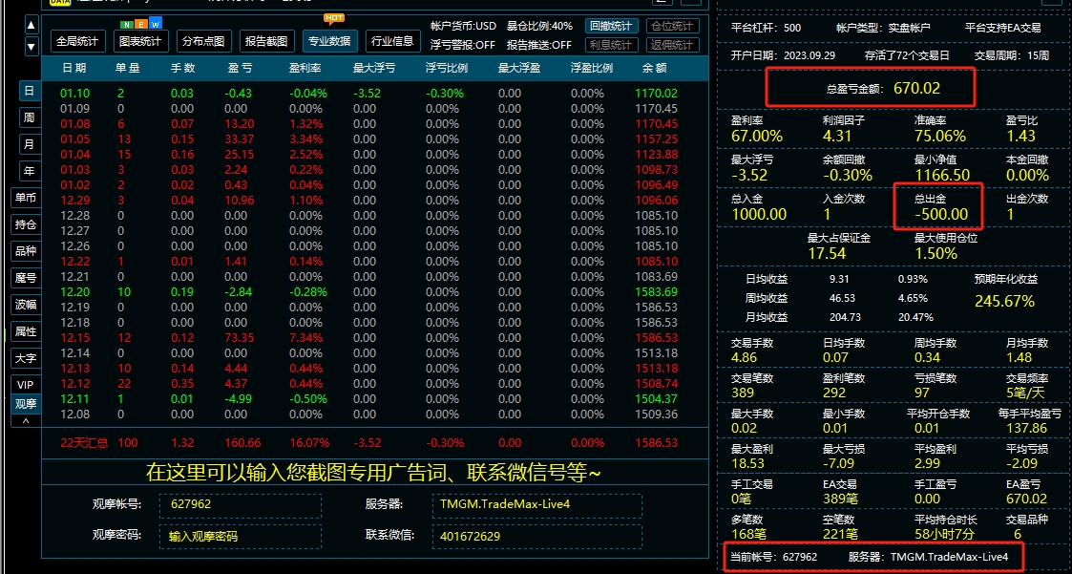Click the 观摩帐号 field showing 627962

pos(240,505)
